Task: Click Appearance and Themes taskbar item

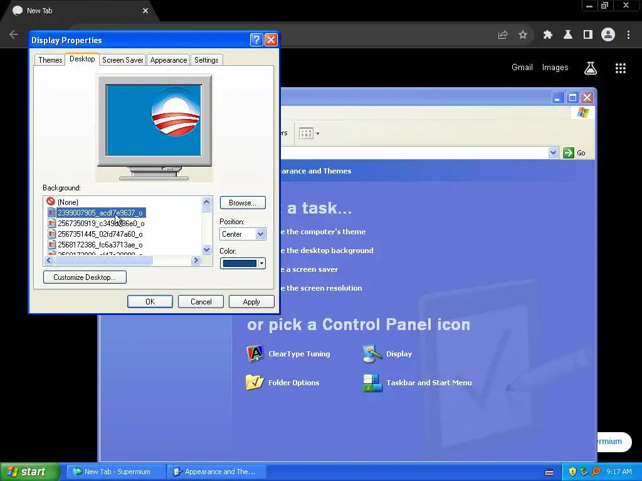Action: pos(217,472)
